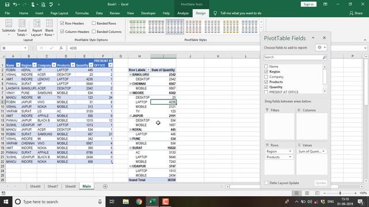Toggle Column Headers checkbox

pos(62,32)
